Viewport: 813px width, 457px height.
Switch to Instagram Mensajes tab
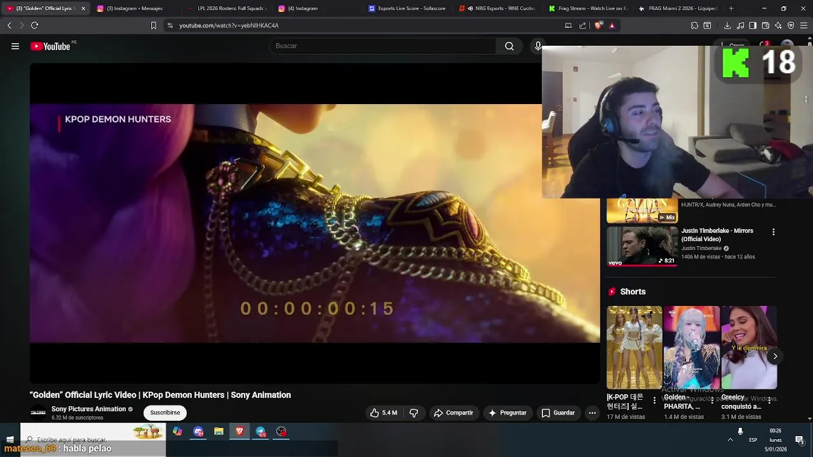pos(135,8)
